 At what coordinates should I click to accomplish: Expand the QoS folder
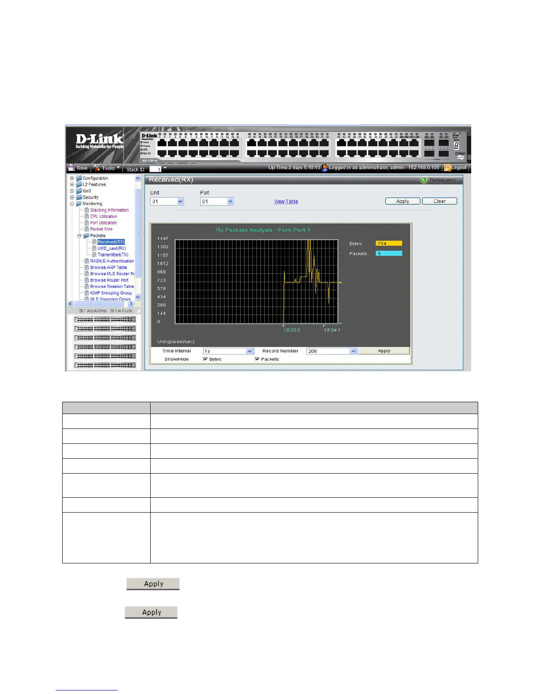[x=72, y=191]
